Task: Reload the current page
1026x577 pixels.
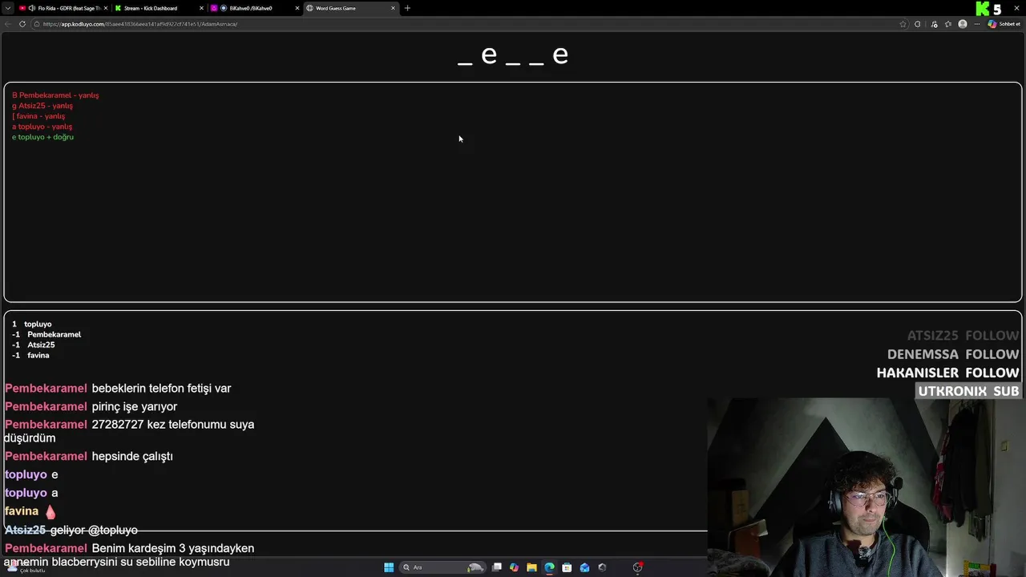Action: tap(22, 24)
